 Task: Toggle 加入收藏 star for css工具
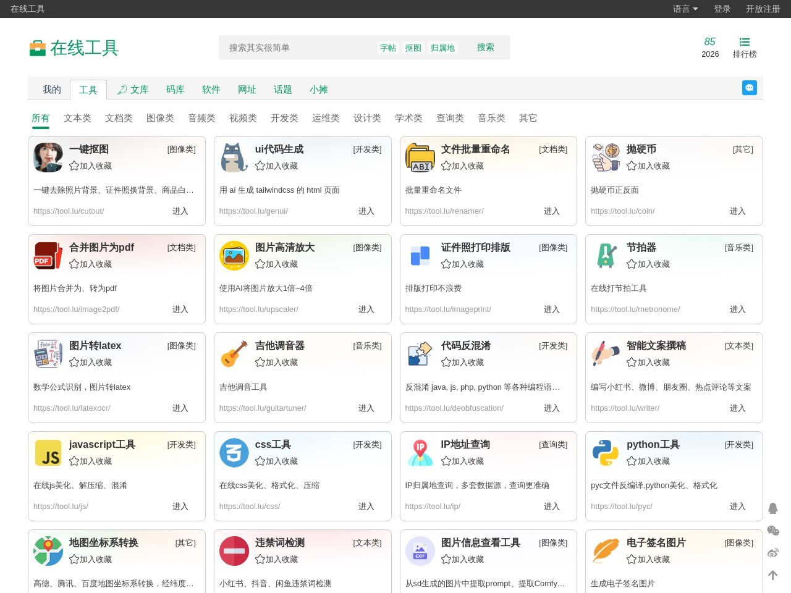(x=260, y=461)
